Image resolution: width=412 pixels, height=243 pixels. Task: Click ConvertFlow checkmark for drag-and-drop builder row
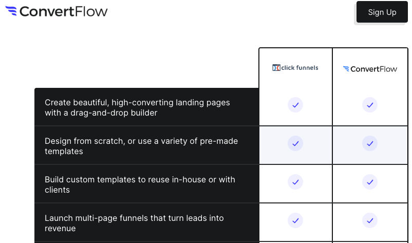click(x=370, y=105)
